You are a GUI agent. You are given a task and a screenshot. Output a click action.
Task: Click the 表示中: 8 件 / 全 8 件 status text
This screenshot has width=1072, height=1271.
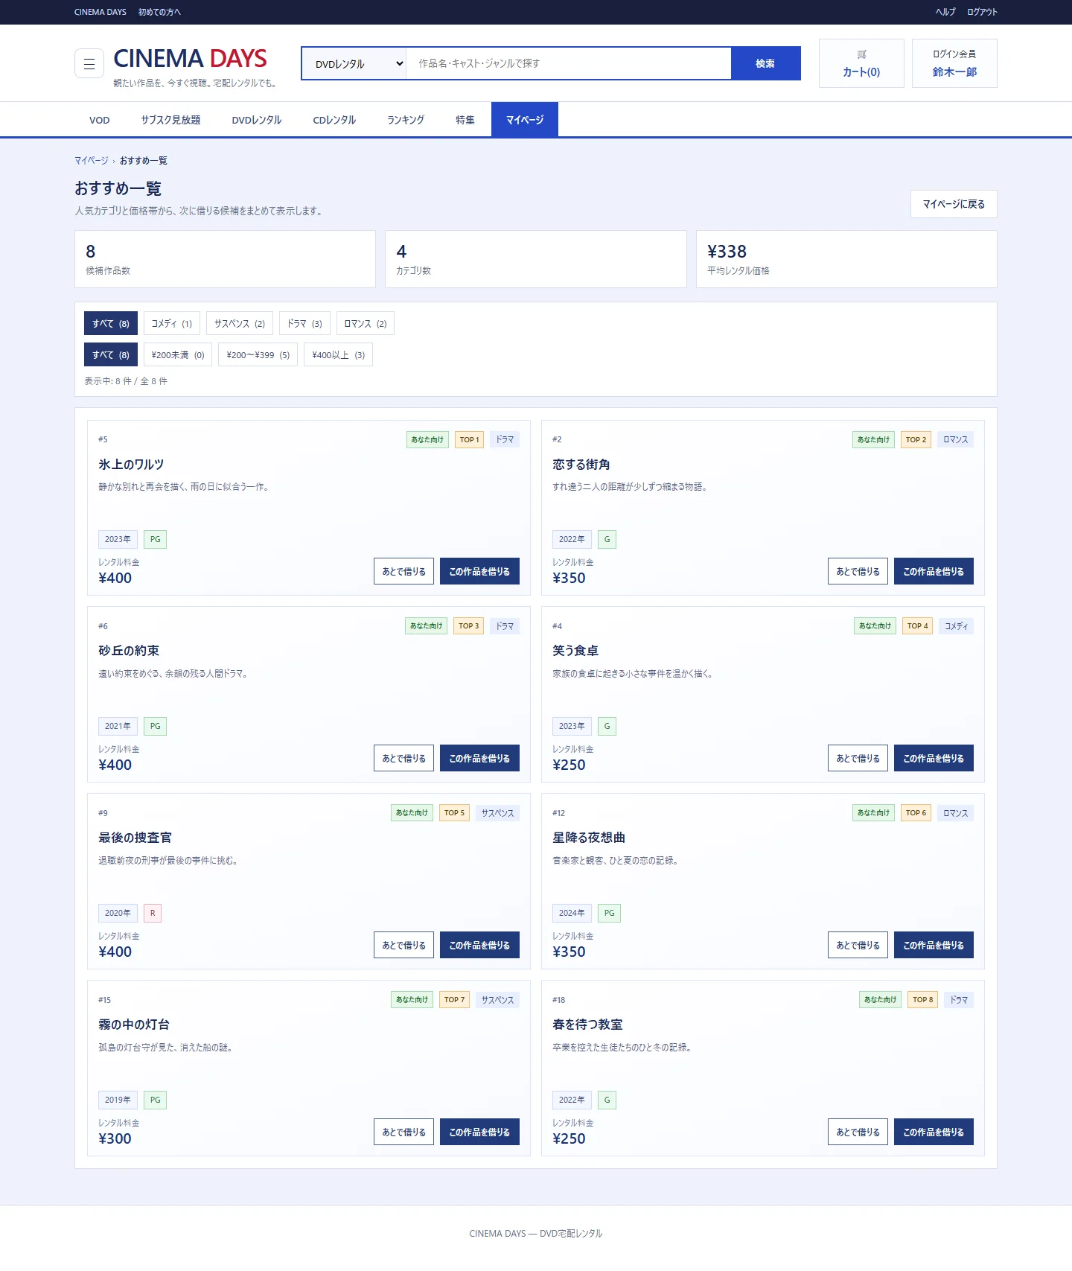click(126, 381)
